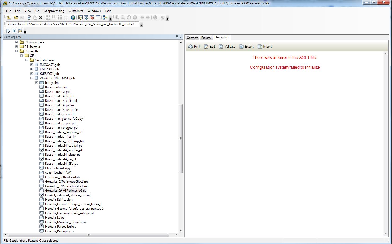Open the ModelBuilder window icon
This screenshot has width=392, height=244.
pyautogui.click(x=105, y=17)
